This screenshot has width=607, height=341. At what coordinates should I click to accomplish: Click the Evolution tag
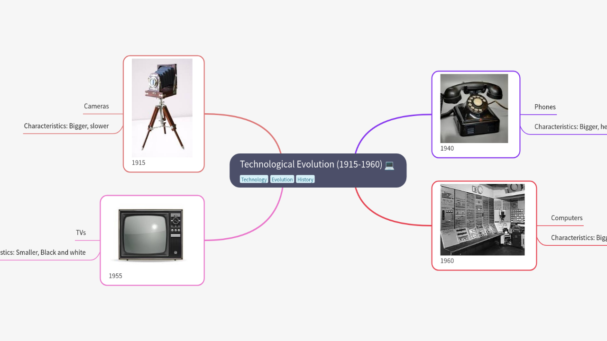(282, 179)
